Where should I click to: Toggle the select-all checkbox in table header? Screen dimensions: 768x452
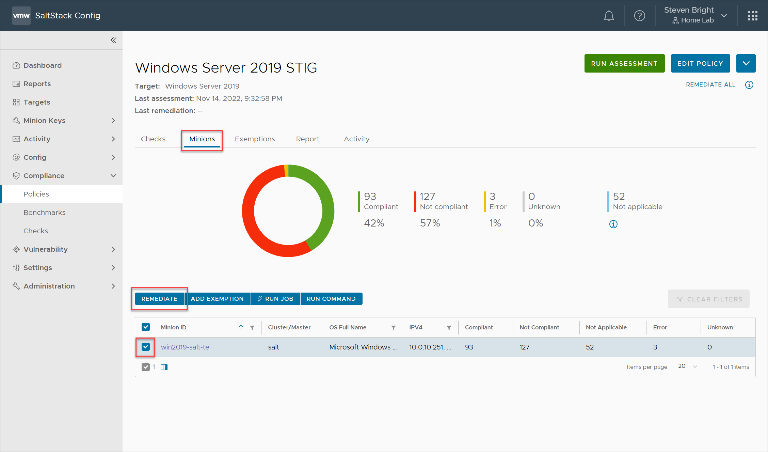146,327
